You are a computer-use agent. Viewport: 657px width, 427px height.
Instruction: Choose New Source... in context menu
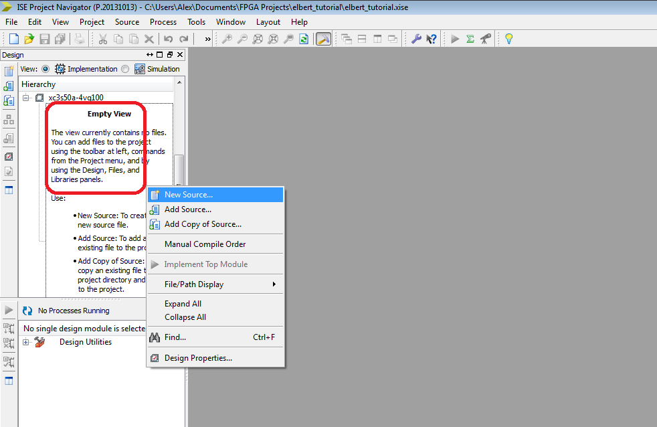pos(215,195)
